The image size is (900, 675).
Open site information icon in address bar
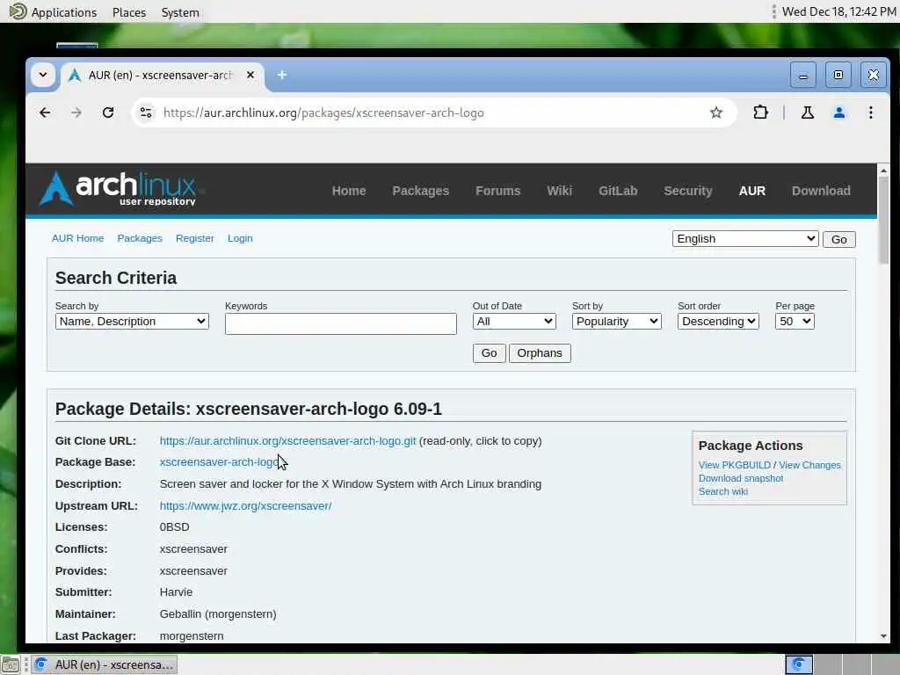[x=146, y=112]
